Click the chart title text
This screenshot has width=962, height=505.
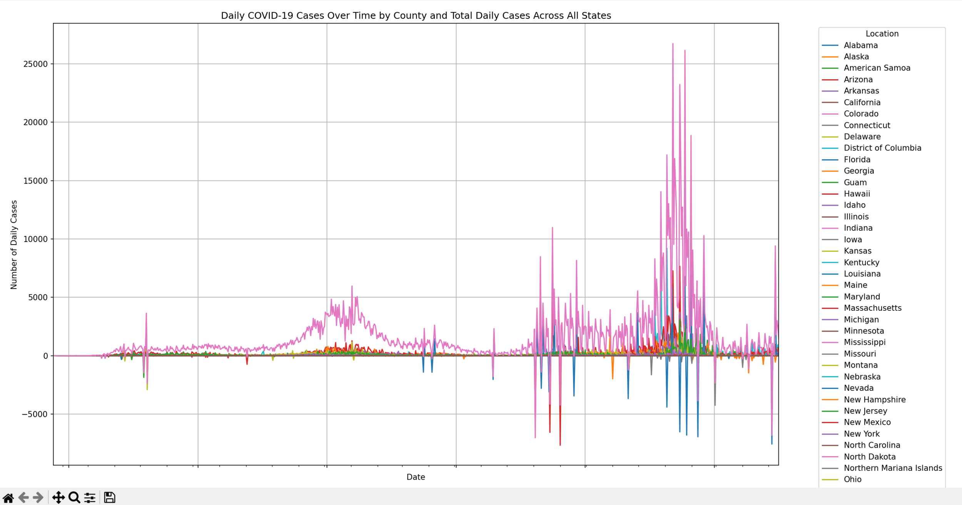416,16
